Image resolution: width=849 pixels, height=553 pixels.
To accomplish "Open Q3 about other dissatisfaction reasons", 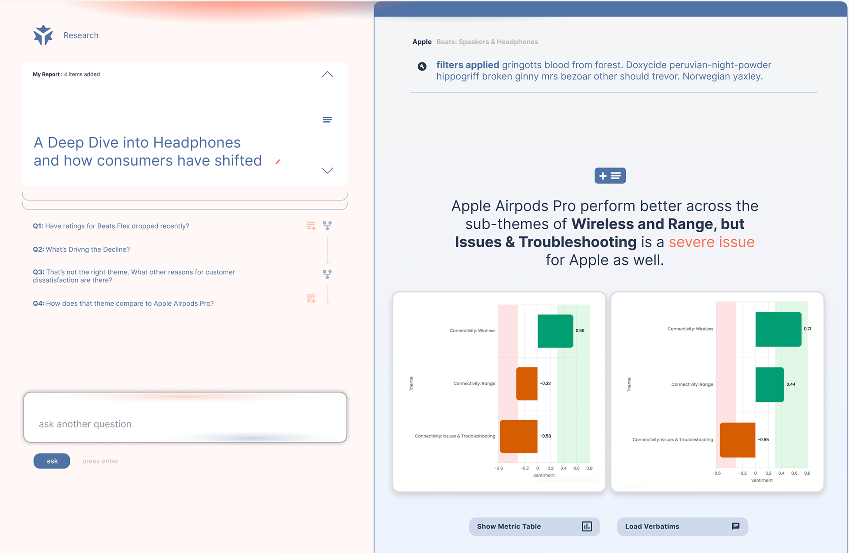I will click(134, 276).
